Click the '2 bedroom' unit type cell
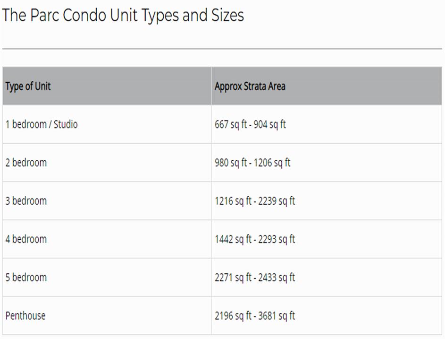The image size is (445, 339). (x=26, y=163)
